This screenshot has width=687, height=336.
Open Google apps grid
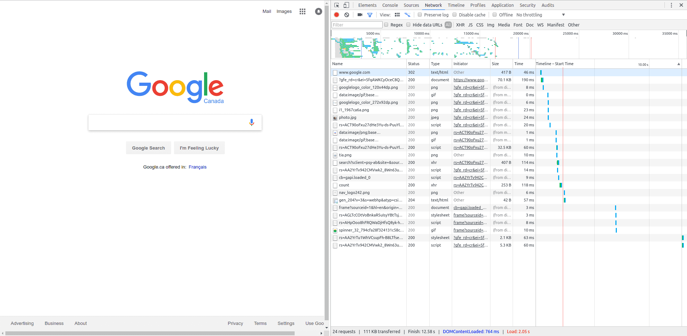tap(303, 11)
